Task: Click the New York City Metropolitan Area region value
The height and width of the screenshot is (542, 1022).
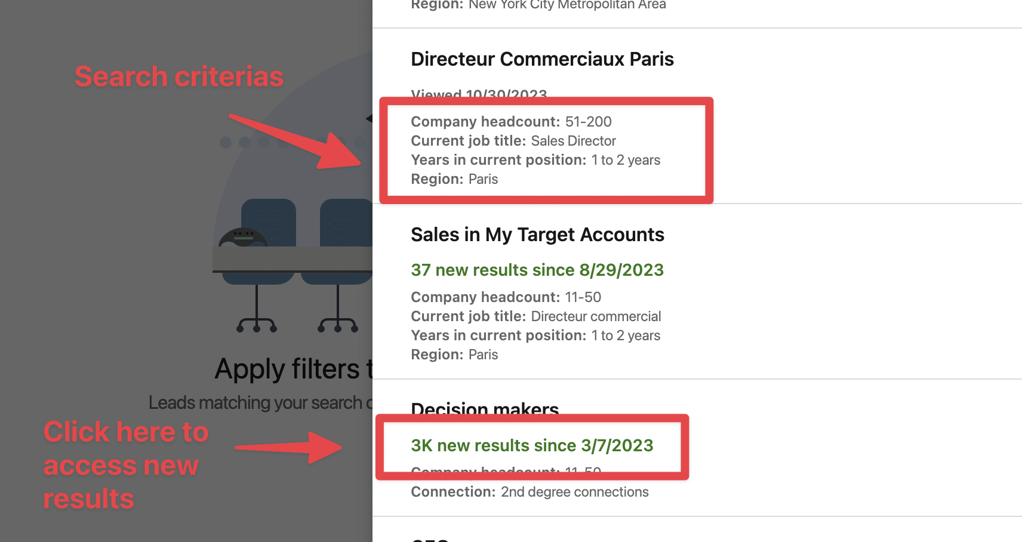Action: [x=567, y=5]
